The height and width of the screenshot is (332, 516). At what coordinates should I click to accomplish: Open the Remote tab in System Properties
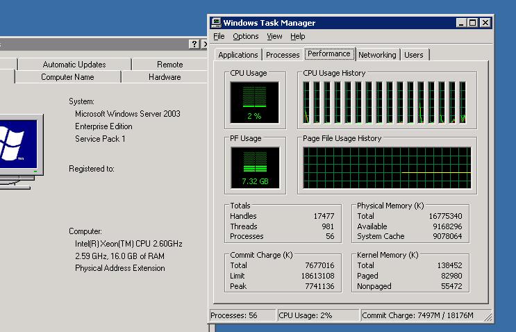tap(169, 65)
